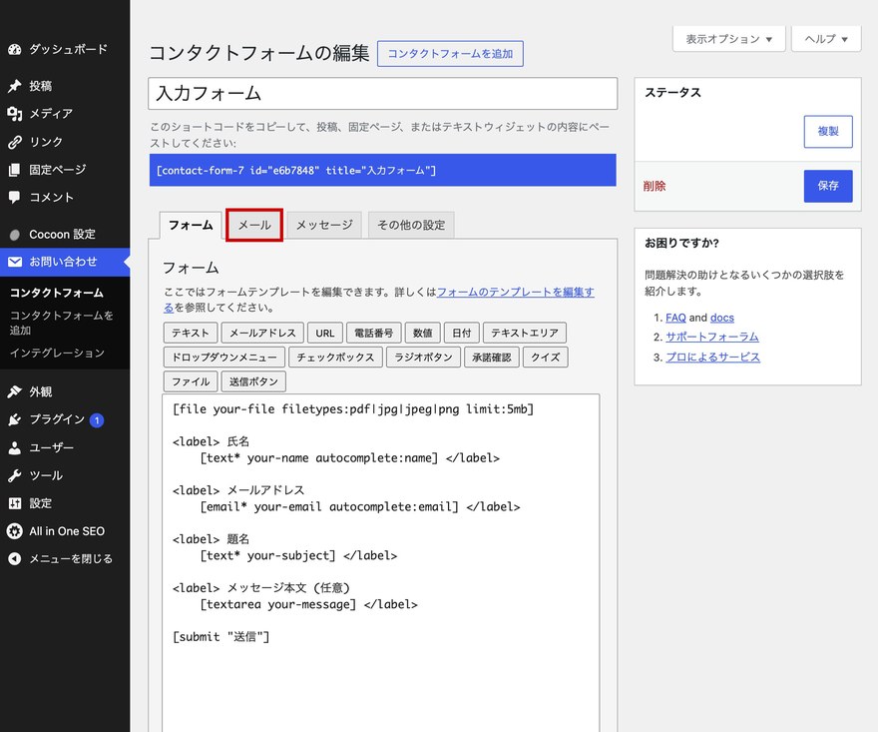Open the プロによるサービス link
The image size is (878, 732).
(x=712, y=358)
